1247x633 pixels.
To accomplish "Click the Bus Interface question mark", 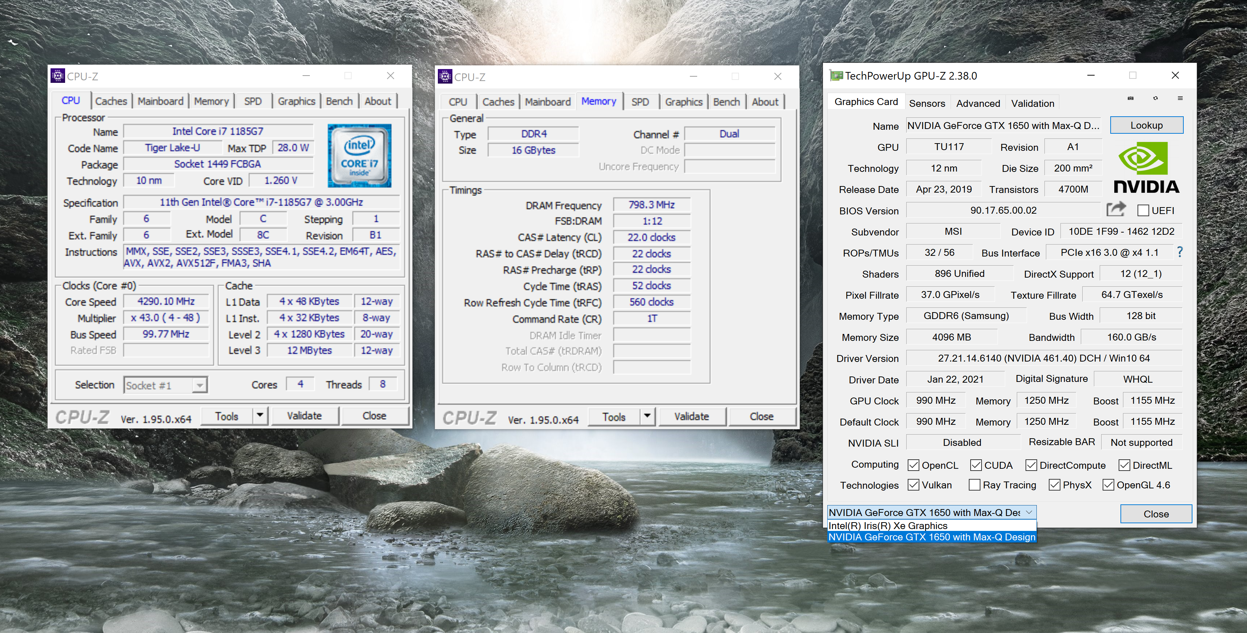I will 1180,252.
